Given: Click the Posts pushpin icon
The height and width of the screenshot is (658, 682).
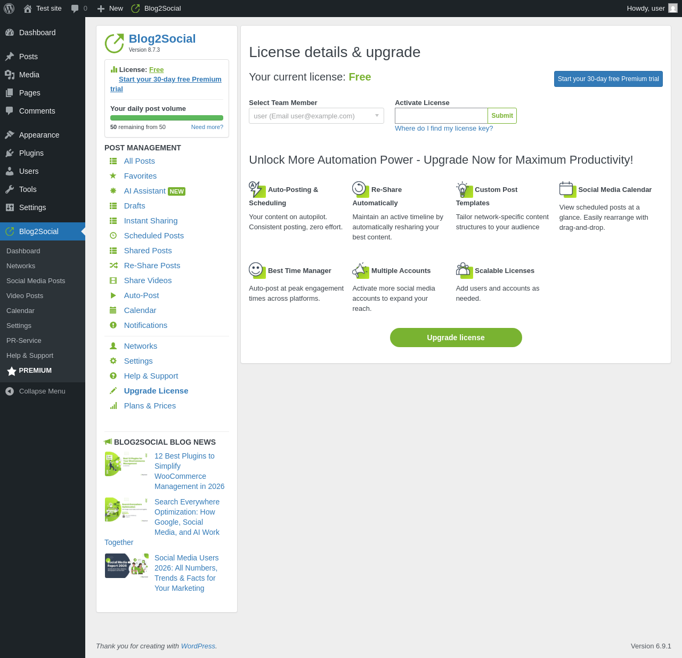Looking at the screenshot, I should [x=10, y=57].
